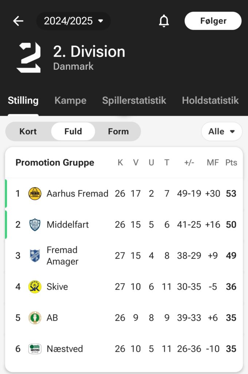Open the Kampe tab

[x=70, y=100]
